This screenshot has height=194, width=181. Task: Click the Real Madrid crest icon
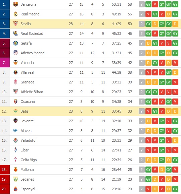(15, 14)
